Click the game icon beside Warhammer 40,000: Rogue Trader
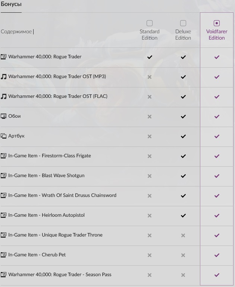Screen dimensions: 235x287 pos(4,57)
